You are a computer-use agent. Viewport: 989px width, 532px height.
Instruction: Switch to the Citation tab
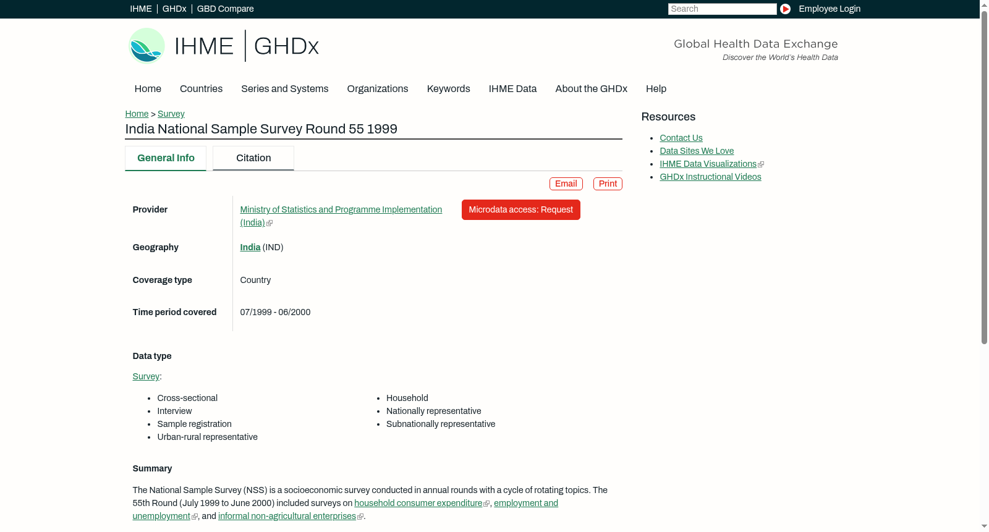[x=253, y=158]
